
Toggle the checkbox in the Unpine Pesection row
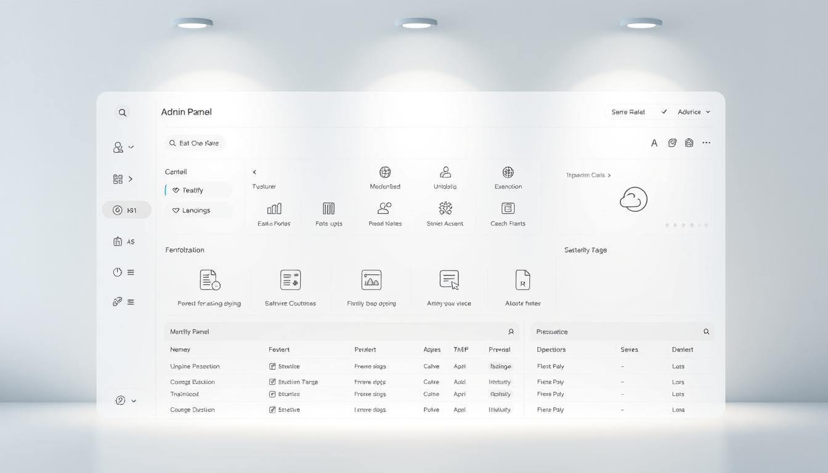272,366
